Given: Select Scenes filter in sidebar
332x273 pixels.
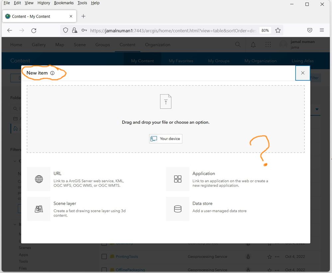Looking at the screenshot, I should pyautogui.click(x=25, y=248).
